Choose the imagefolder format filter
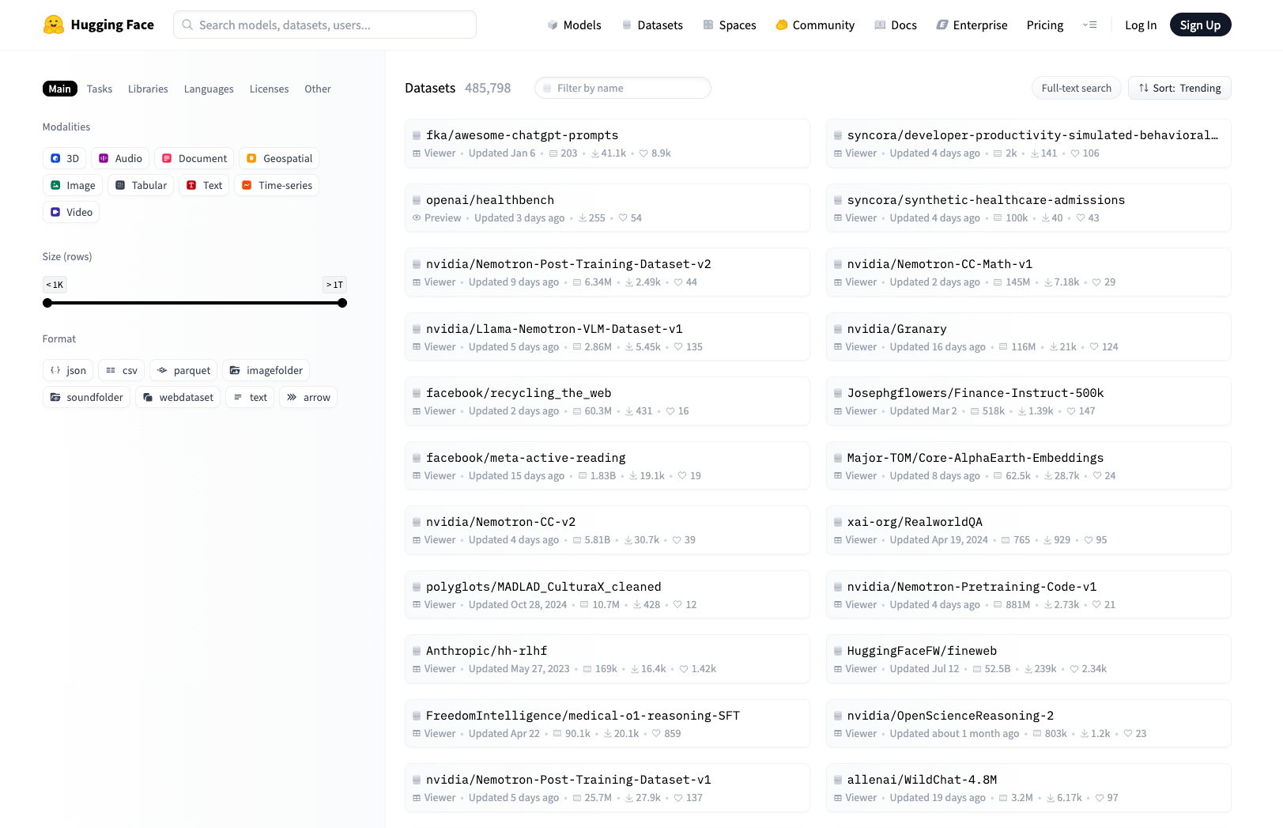The width and height of the screenshot is (1283, 828). [266, 370]
